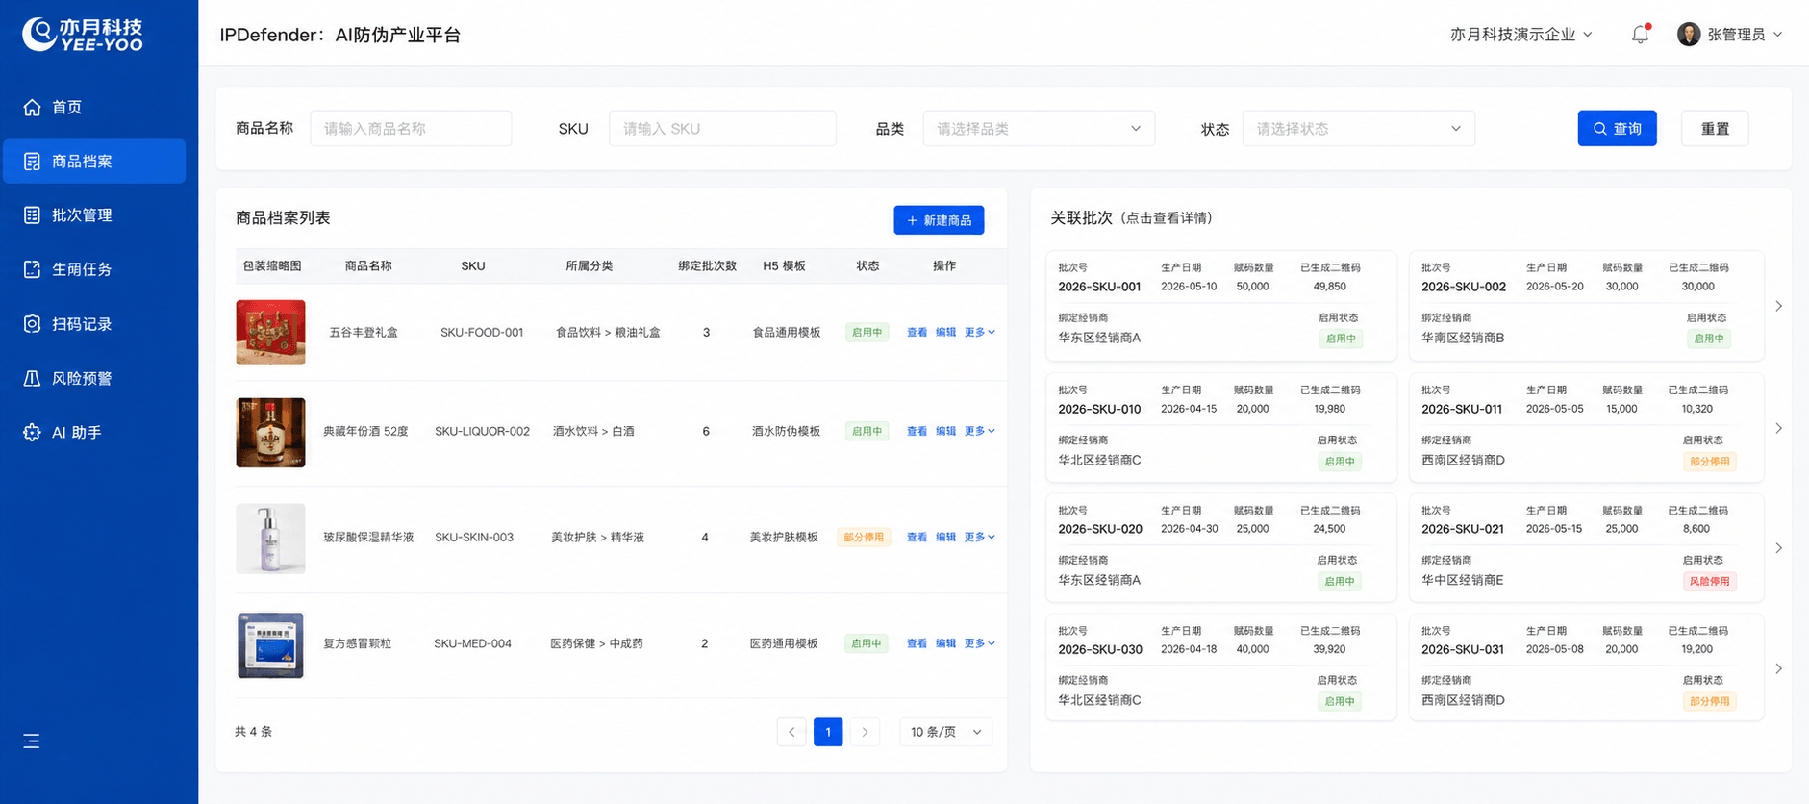Expand 更多 for 玻尿酸保湿精华液

979,537
